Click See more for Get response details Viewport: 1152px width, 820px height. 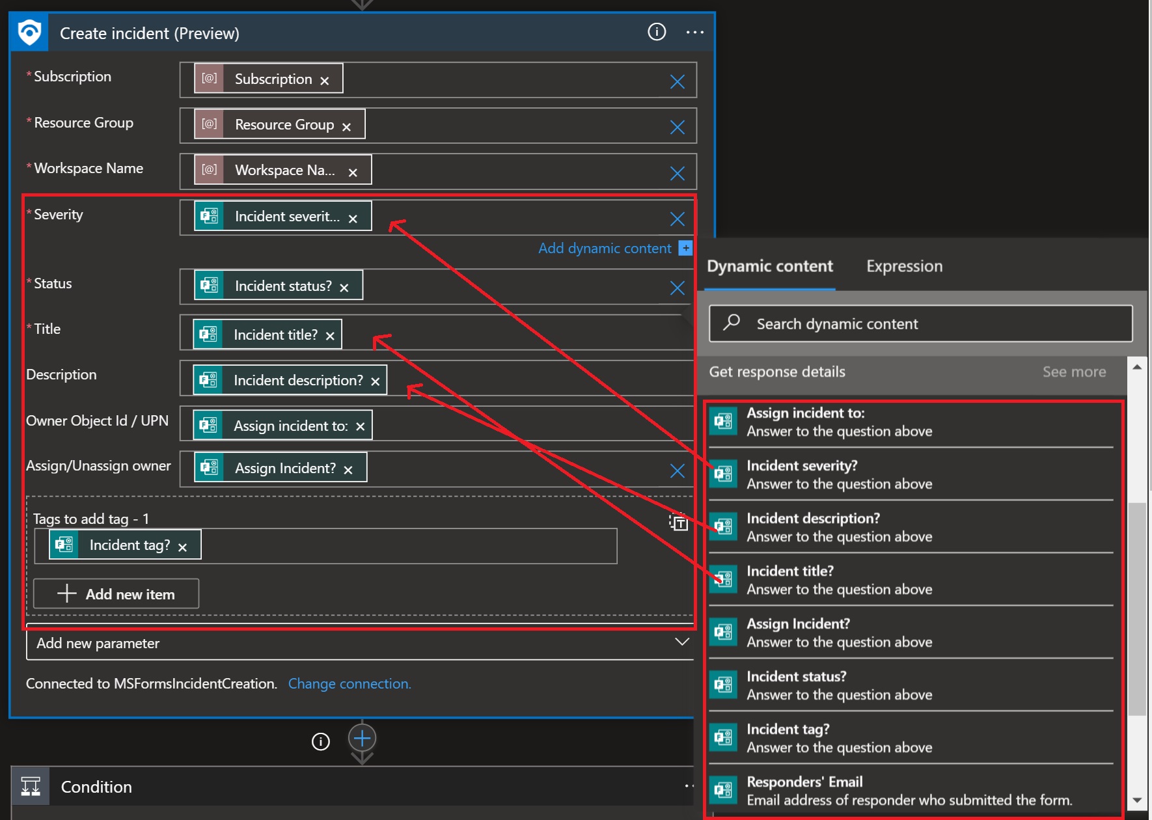1074,372
